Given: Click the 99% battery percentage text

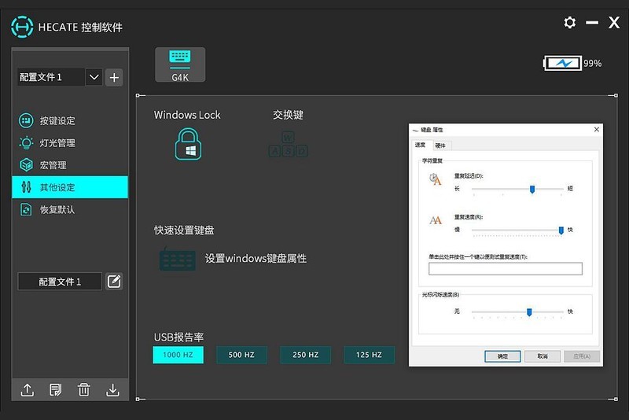Looking at the screenshot, I should (x=593, y=64).
